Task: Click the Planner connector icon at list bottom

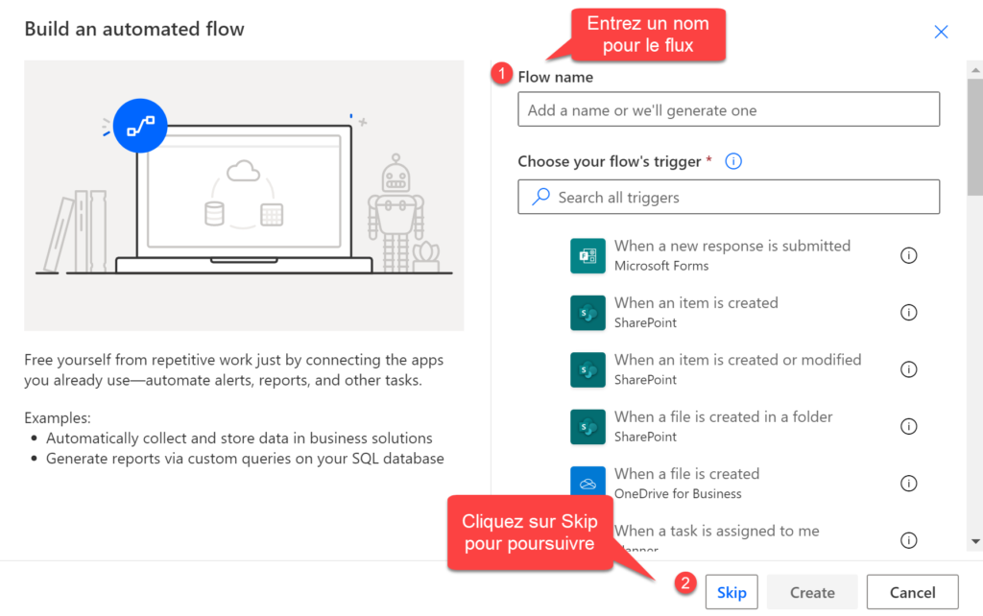Action: coord(587,539)
